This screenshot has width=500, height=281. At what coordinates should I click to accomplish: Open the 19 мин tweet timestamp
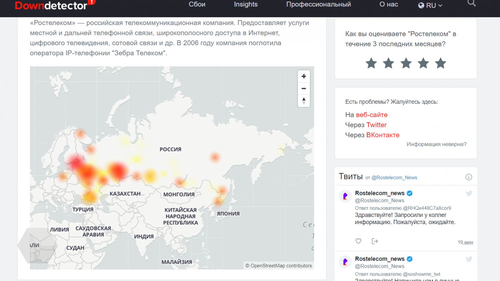[465, 242]
